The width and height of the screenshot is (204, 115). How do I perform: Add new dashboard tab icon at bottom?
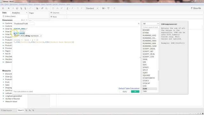(30, 110)
